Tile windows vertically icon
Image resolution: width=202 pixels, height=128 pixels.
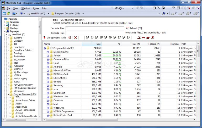point(183,8)
